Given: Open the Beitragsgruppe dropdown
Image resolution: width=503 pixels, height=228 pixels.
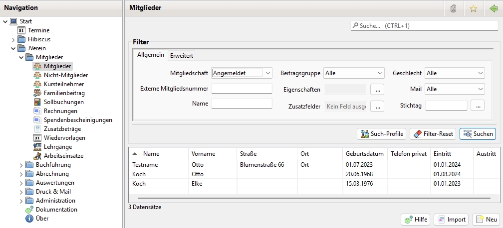Looking at the screenshot, I should click(x=354, y=73).
